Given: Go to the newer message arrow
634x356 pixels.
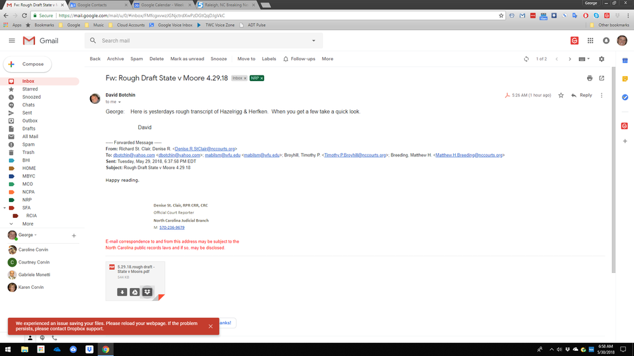Looking at the screenshot, I should pos(557,59).
